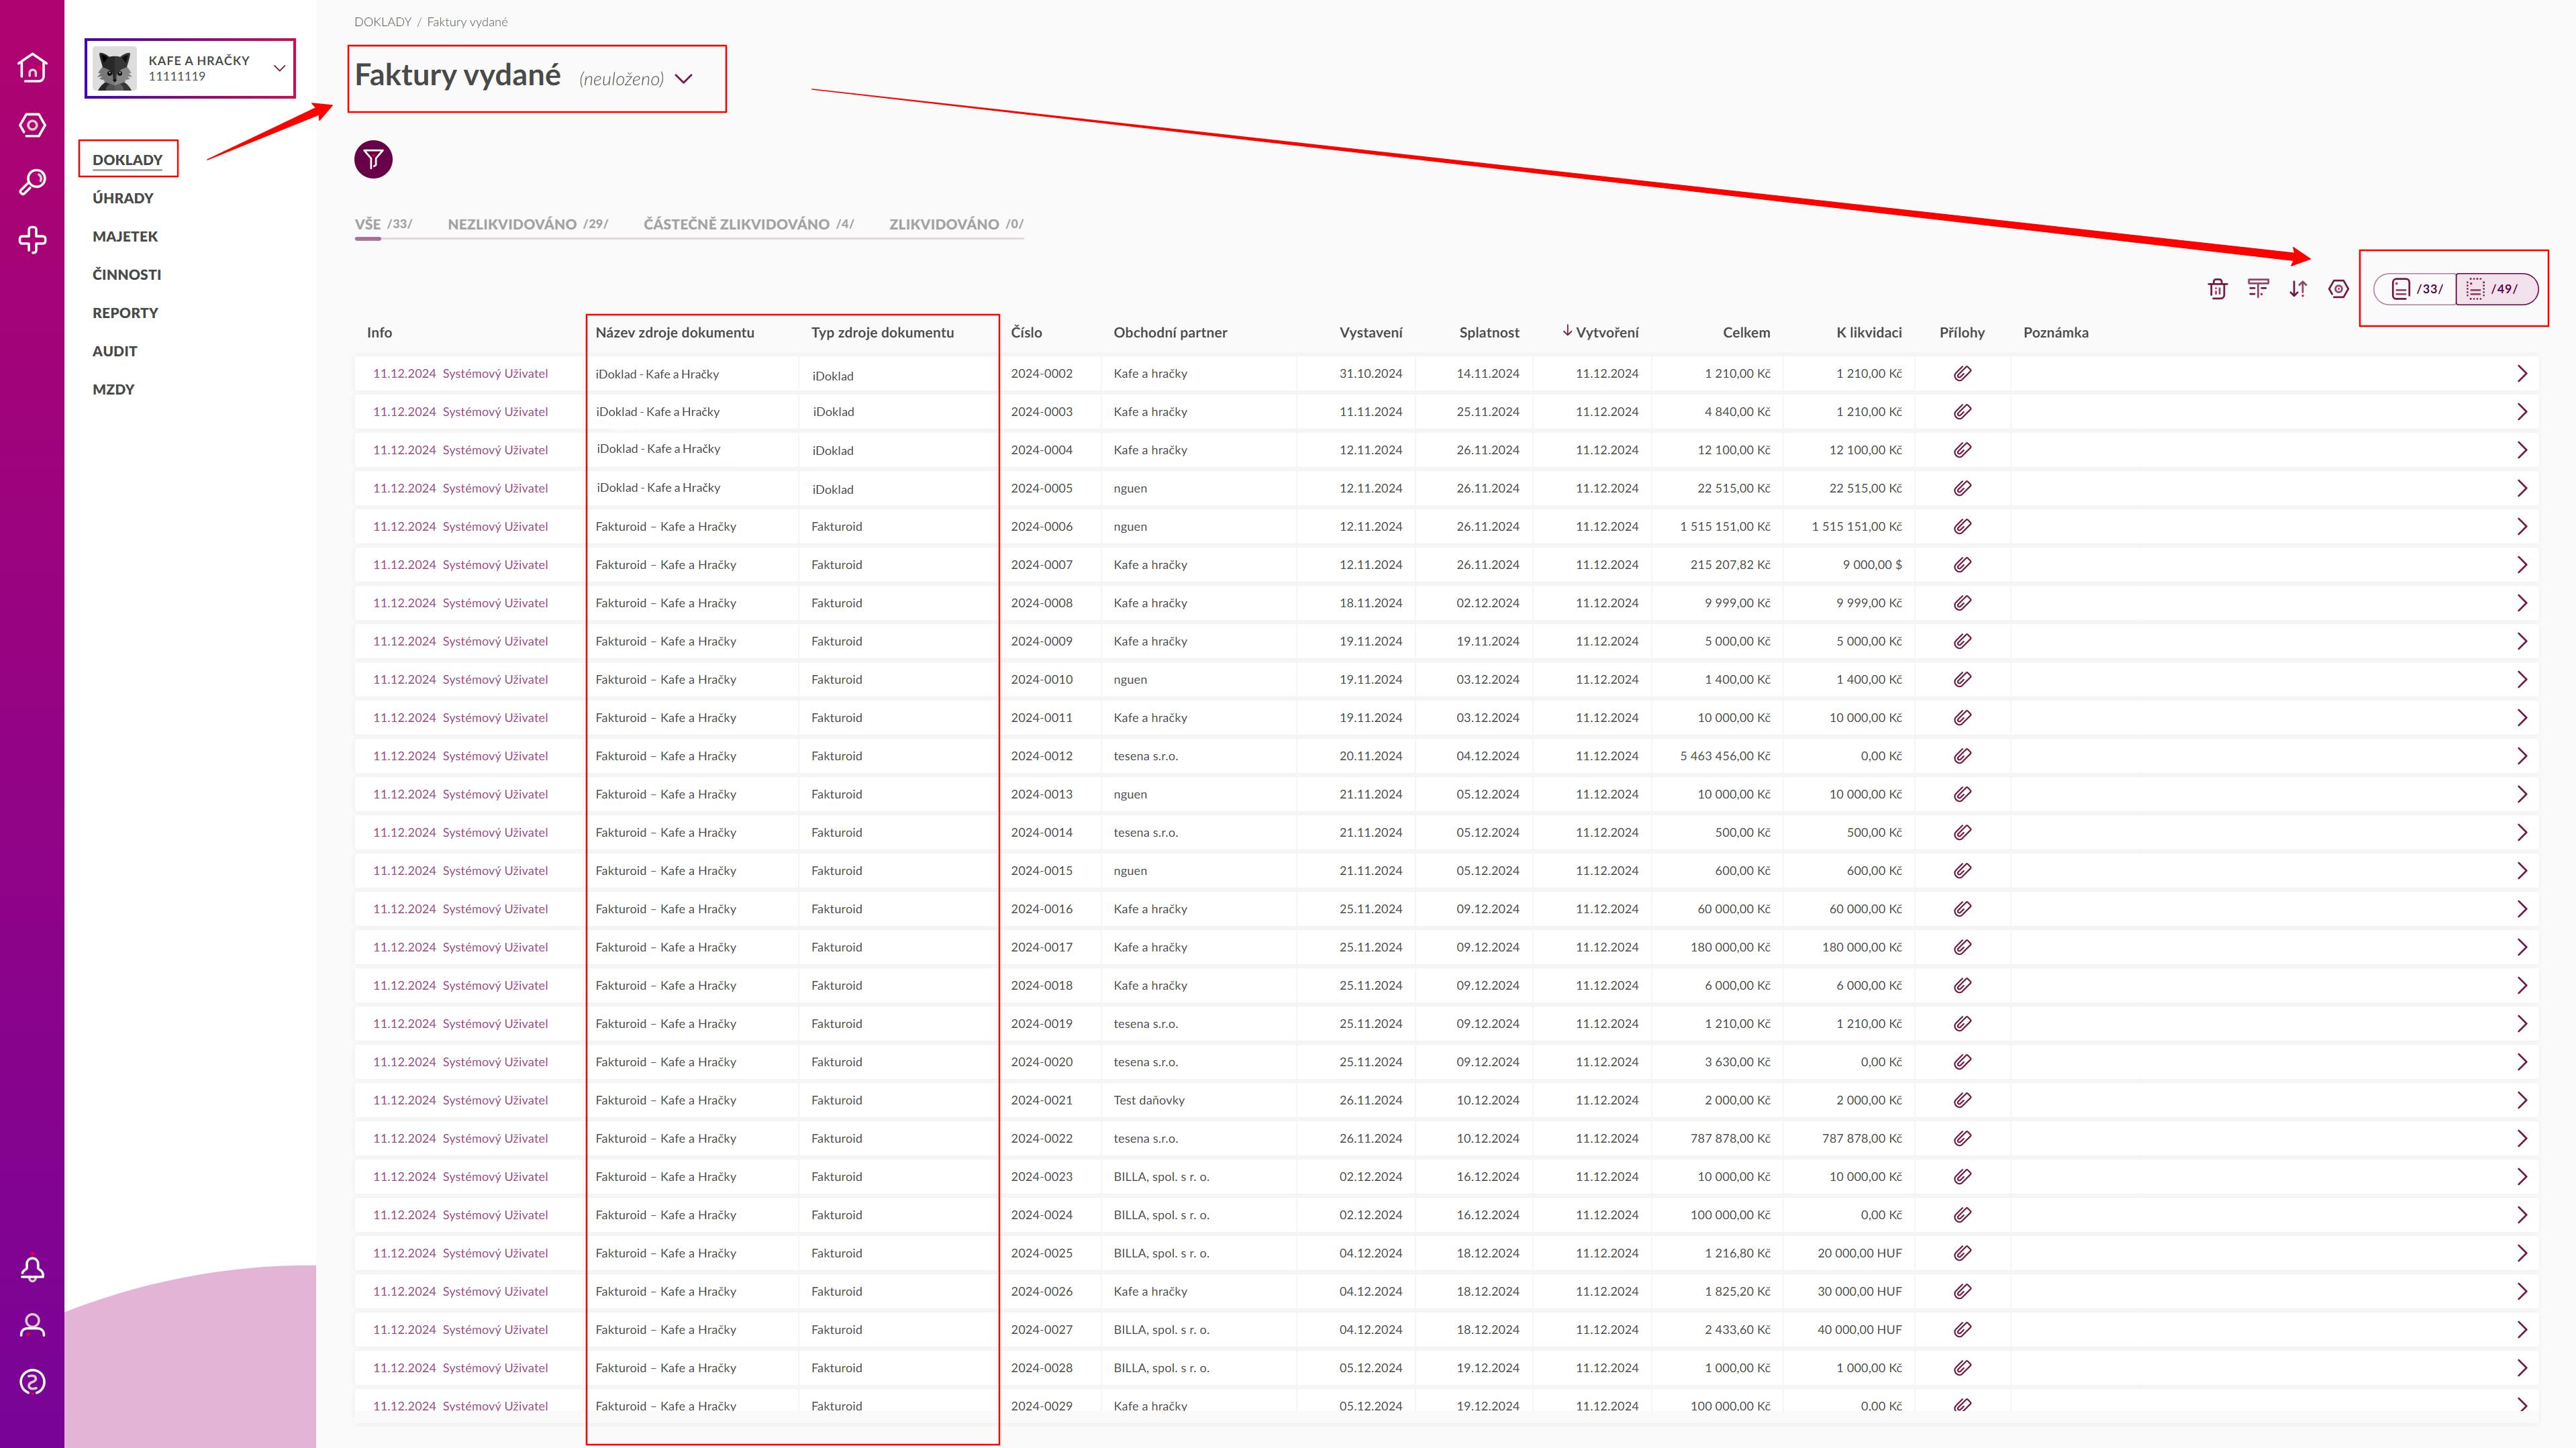Open DOKLADY menu item
The image size is (2576, 1448).
coord(127,160)
